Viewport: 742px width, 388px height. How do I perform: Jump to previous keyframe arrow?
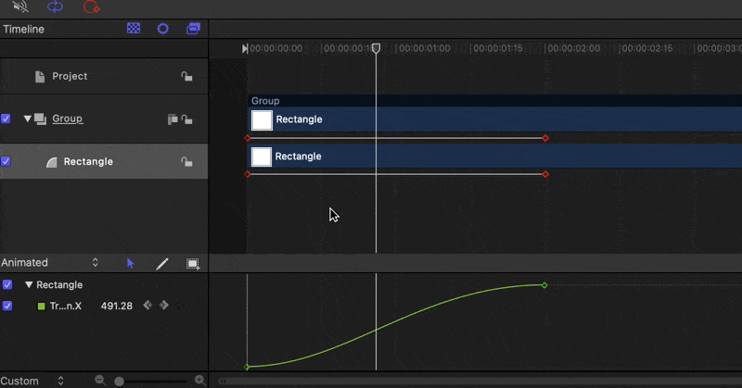click(x=147, y=306)
